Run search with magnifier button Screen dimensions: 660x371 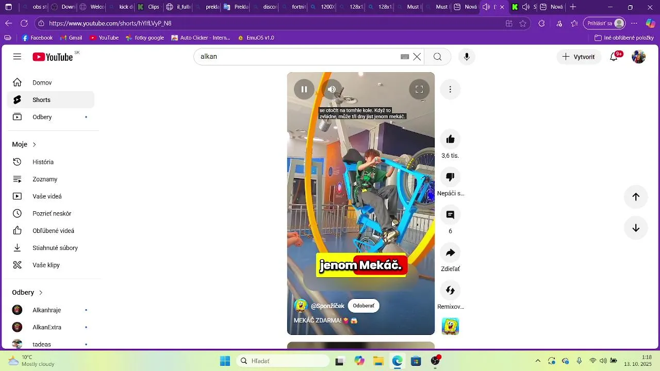(437, 57)
